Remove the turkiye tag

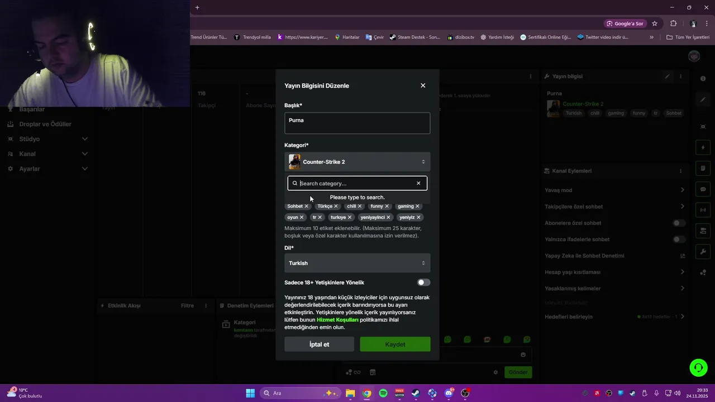(x=350, y=217)
